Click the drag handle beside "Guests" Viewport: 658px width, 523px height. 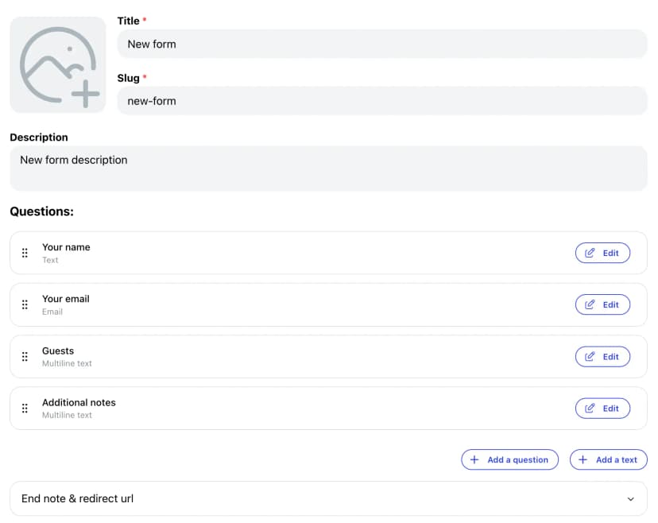(x=25, y=356)
